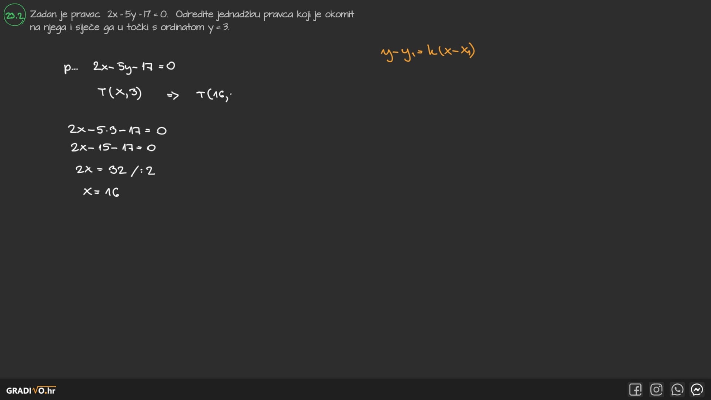The image size is (711, 400).
Task: Select the result x = 16
Action: (101, 192)
